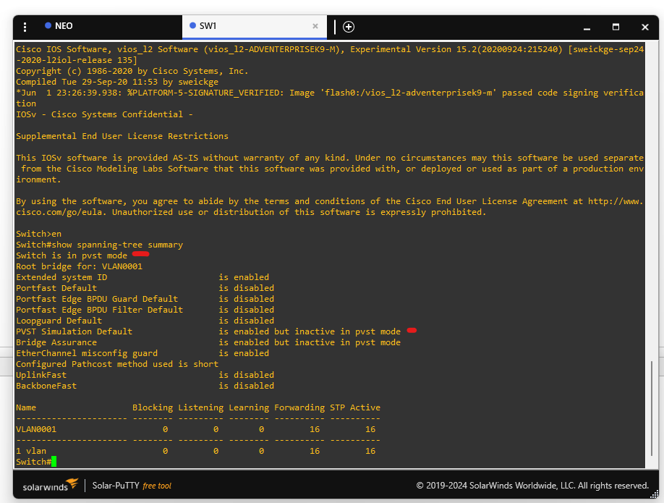Click the 'Loopguard Default' row
The width and height of the screenshot is (664, 503).
click(145, 321)
